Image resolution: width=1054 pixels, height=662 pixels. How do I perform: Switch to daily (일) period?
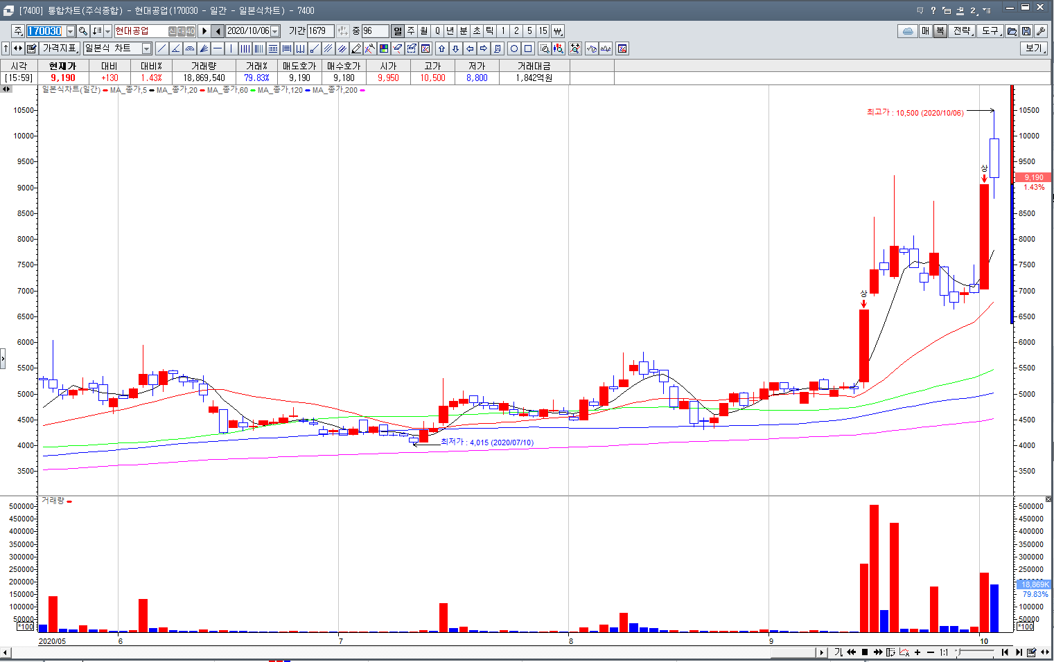(x=398, y=31)
